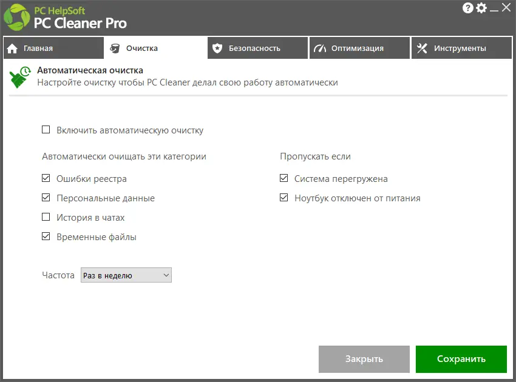Switch to the Главная tab

pos(53,48)
